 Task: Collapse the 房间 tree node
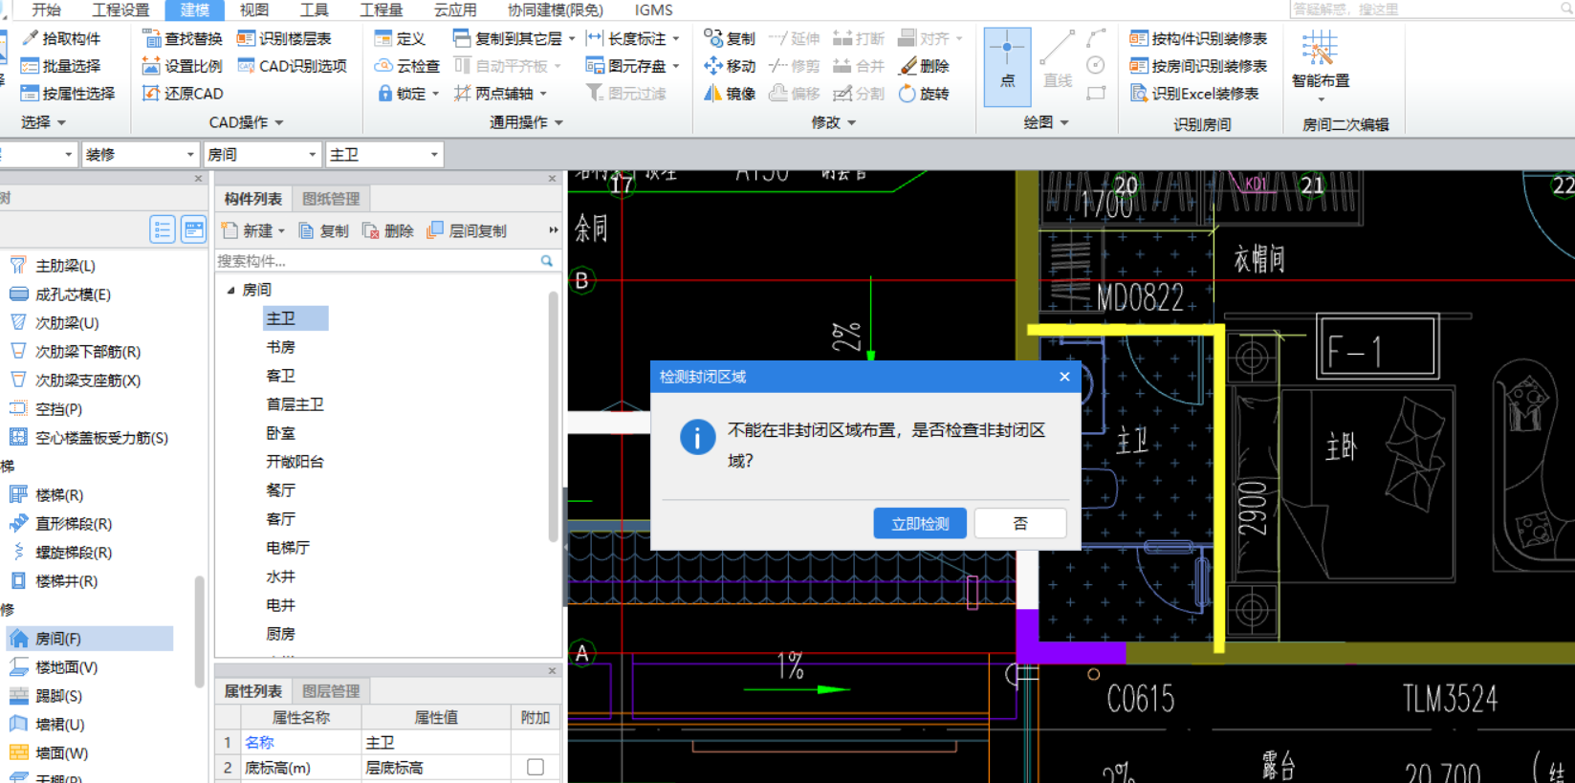230,290
